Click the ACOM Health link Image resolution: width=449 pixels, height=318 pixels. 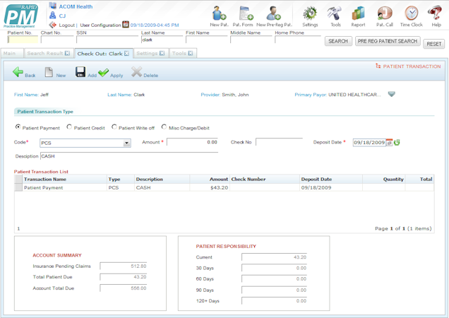pyautogui.click(x=76, y=6)
